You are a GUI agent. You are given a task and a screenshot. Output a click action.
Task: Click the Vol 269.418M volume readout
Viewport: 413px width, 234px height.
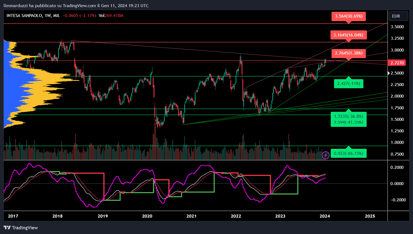tap(111, 16)
